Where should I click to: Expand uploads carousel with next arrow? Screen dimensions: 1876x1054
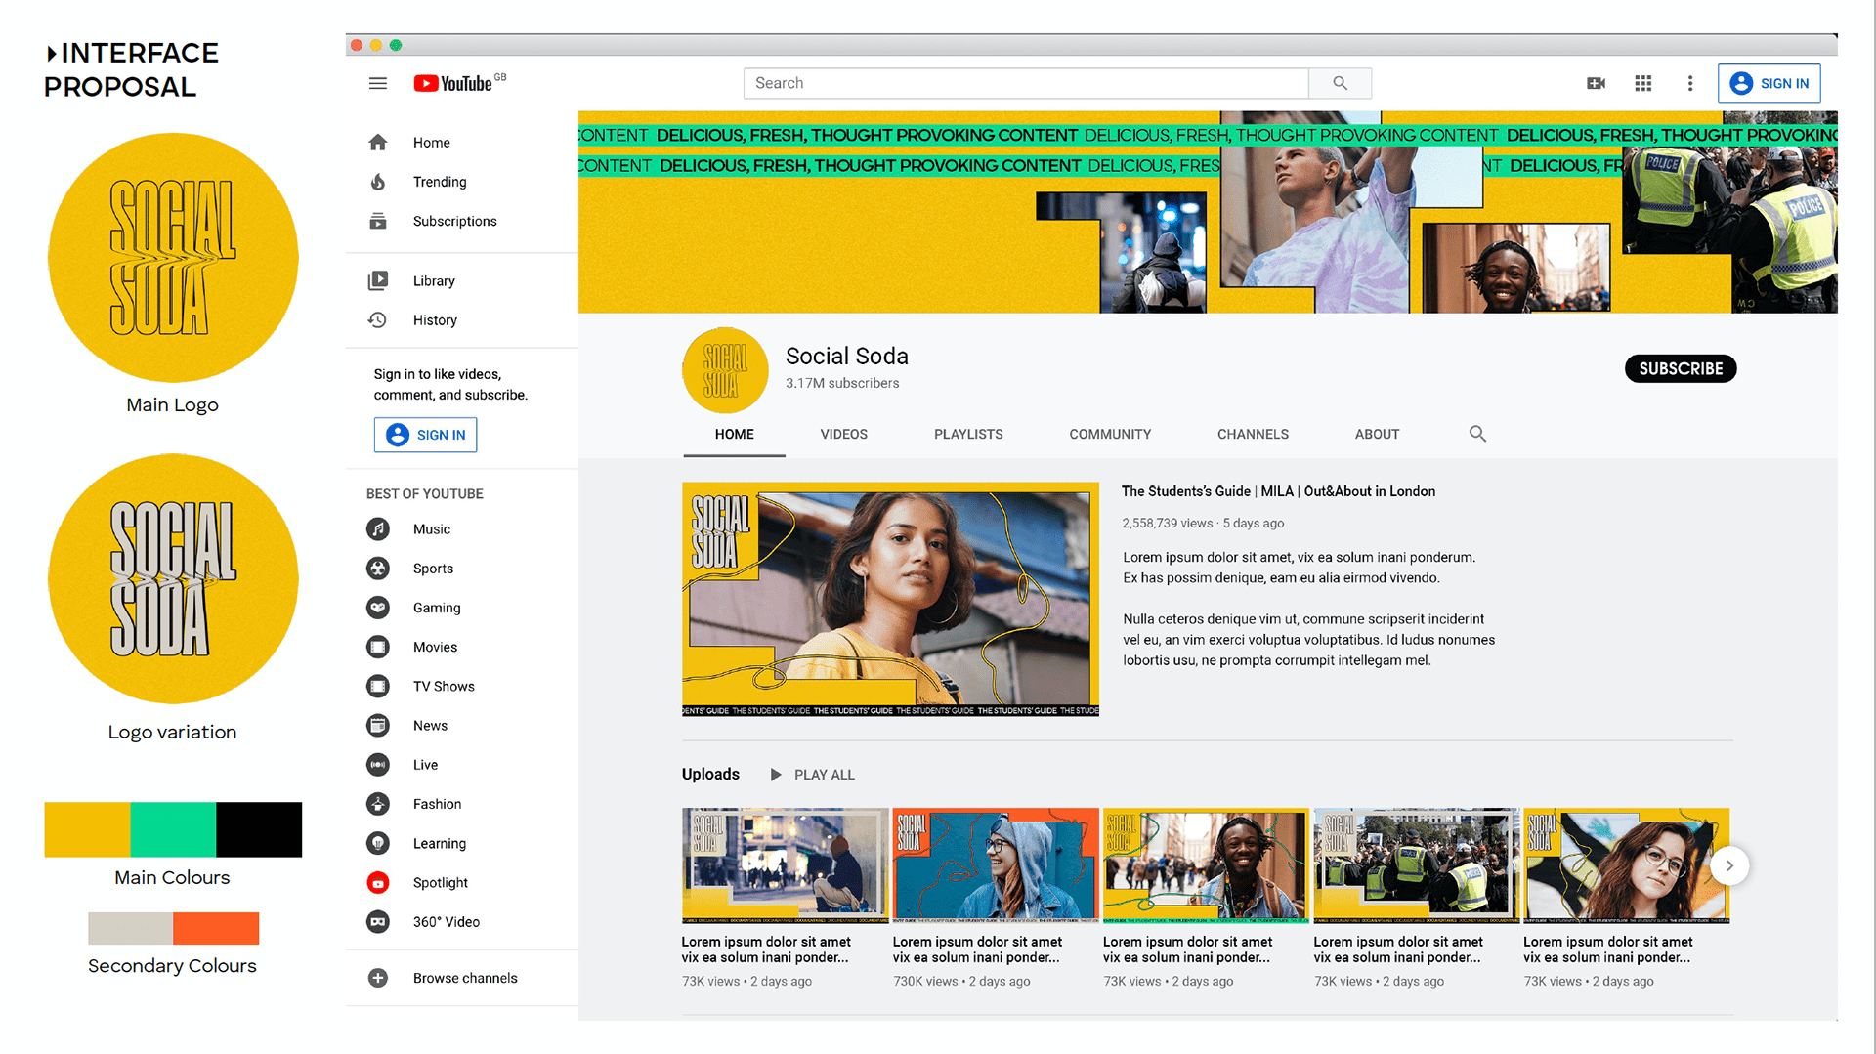click(x=1728, y=865)
